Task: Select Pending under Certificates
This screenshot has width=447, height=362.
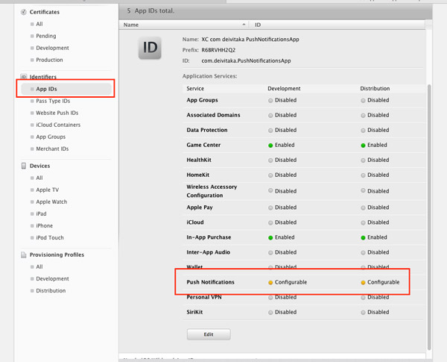Action: pyautogui.click(x=45, y=36)
